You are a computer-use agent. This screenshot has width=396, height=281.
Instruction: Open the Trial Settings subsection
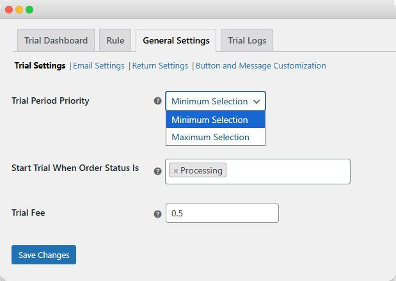coord(40,65)
